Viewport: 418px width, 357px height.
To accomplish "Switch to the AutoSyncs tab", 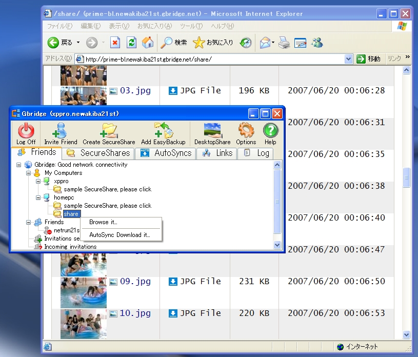I will coord(166,153).
